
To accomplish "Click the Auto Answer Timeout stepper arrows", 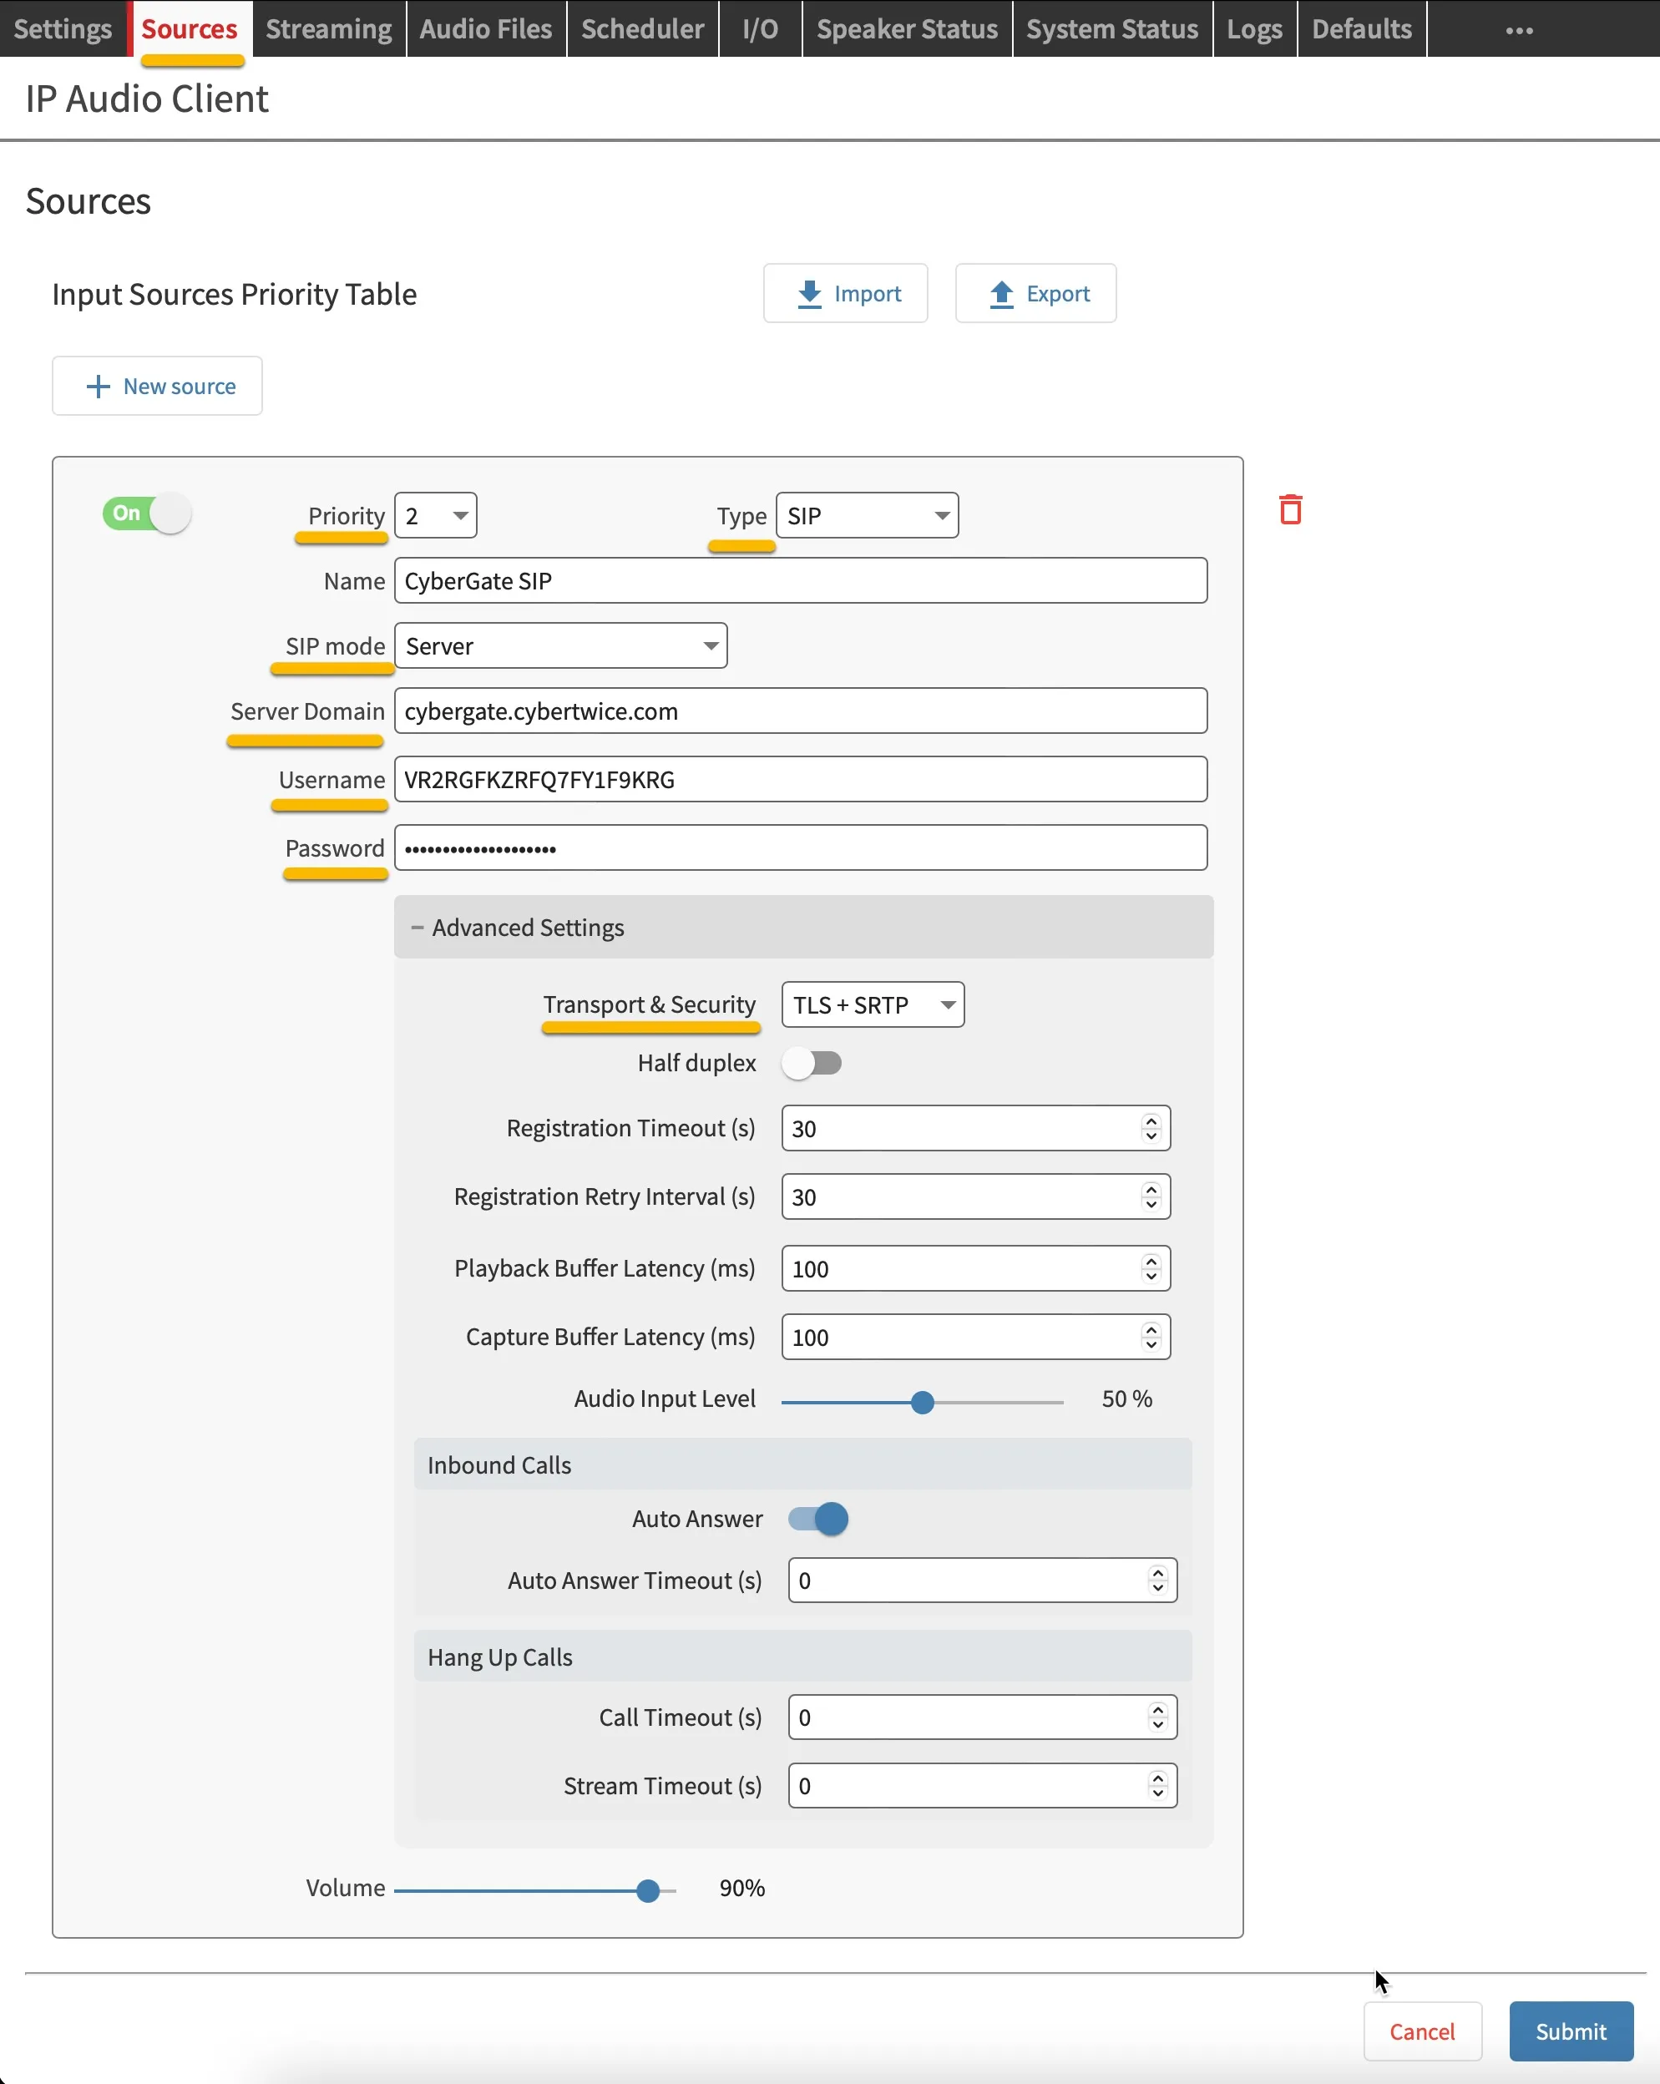I will (1157, 1581).
